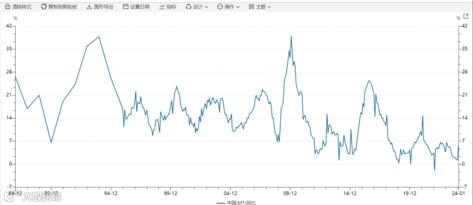
Task: Click the left axis % unit label
Action: click(15, 18)
